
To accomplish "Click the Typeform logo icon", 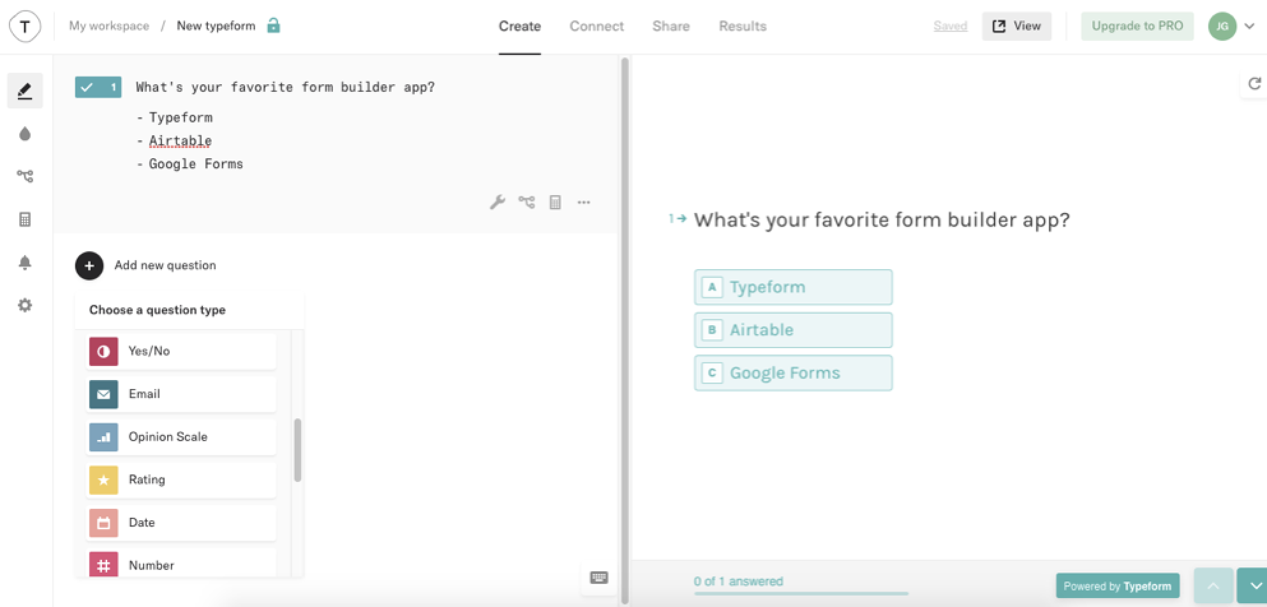I will pos(25,26).
